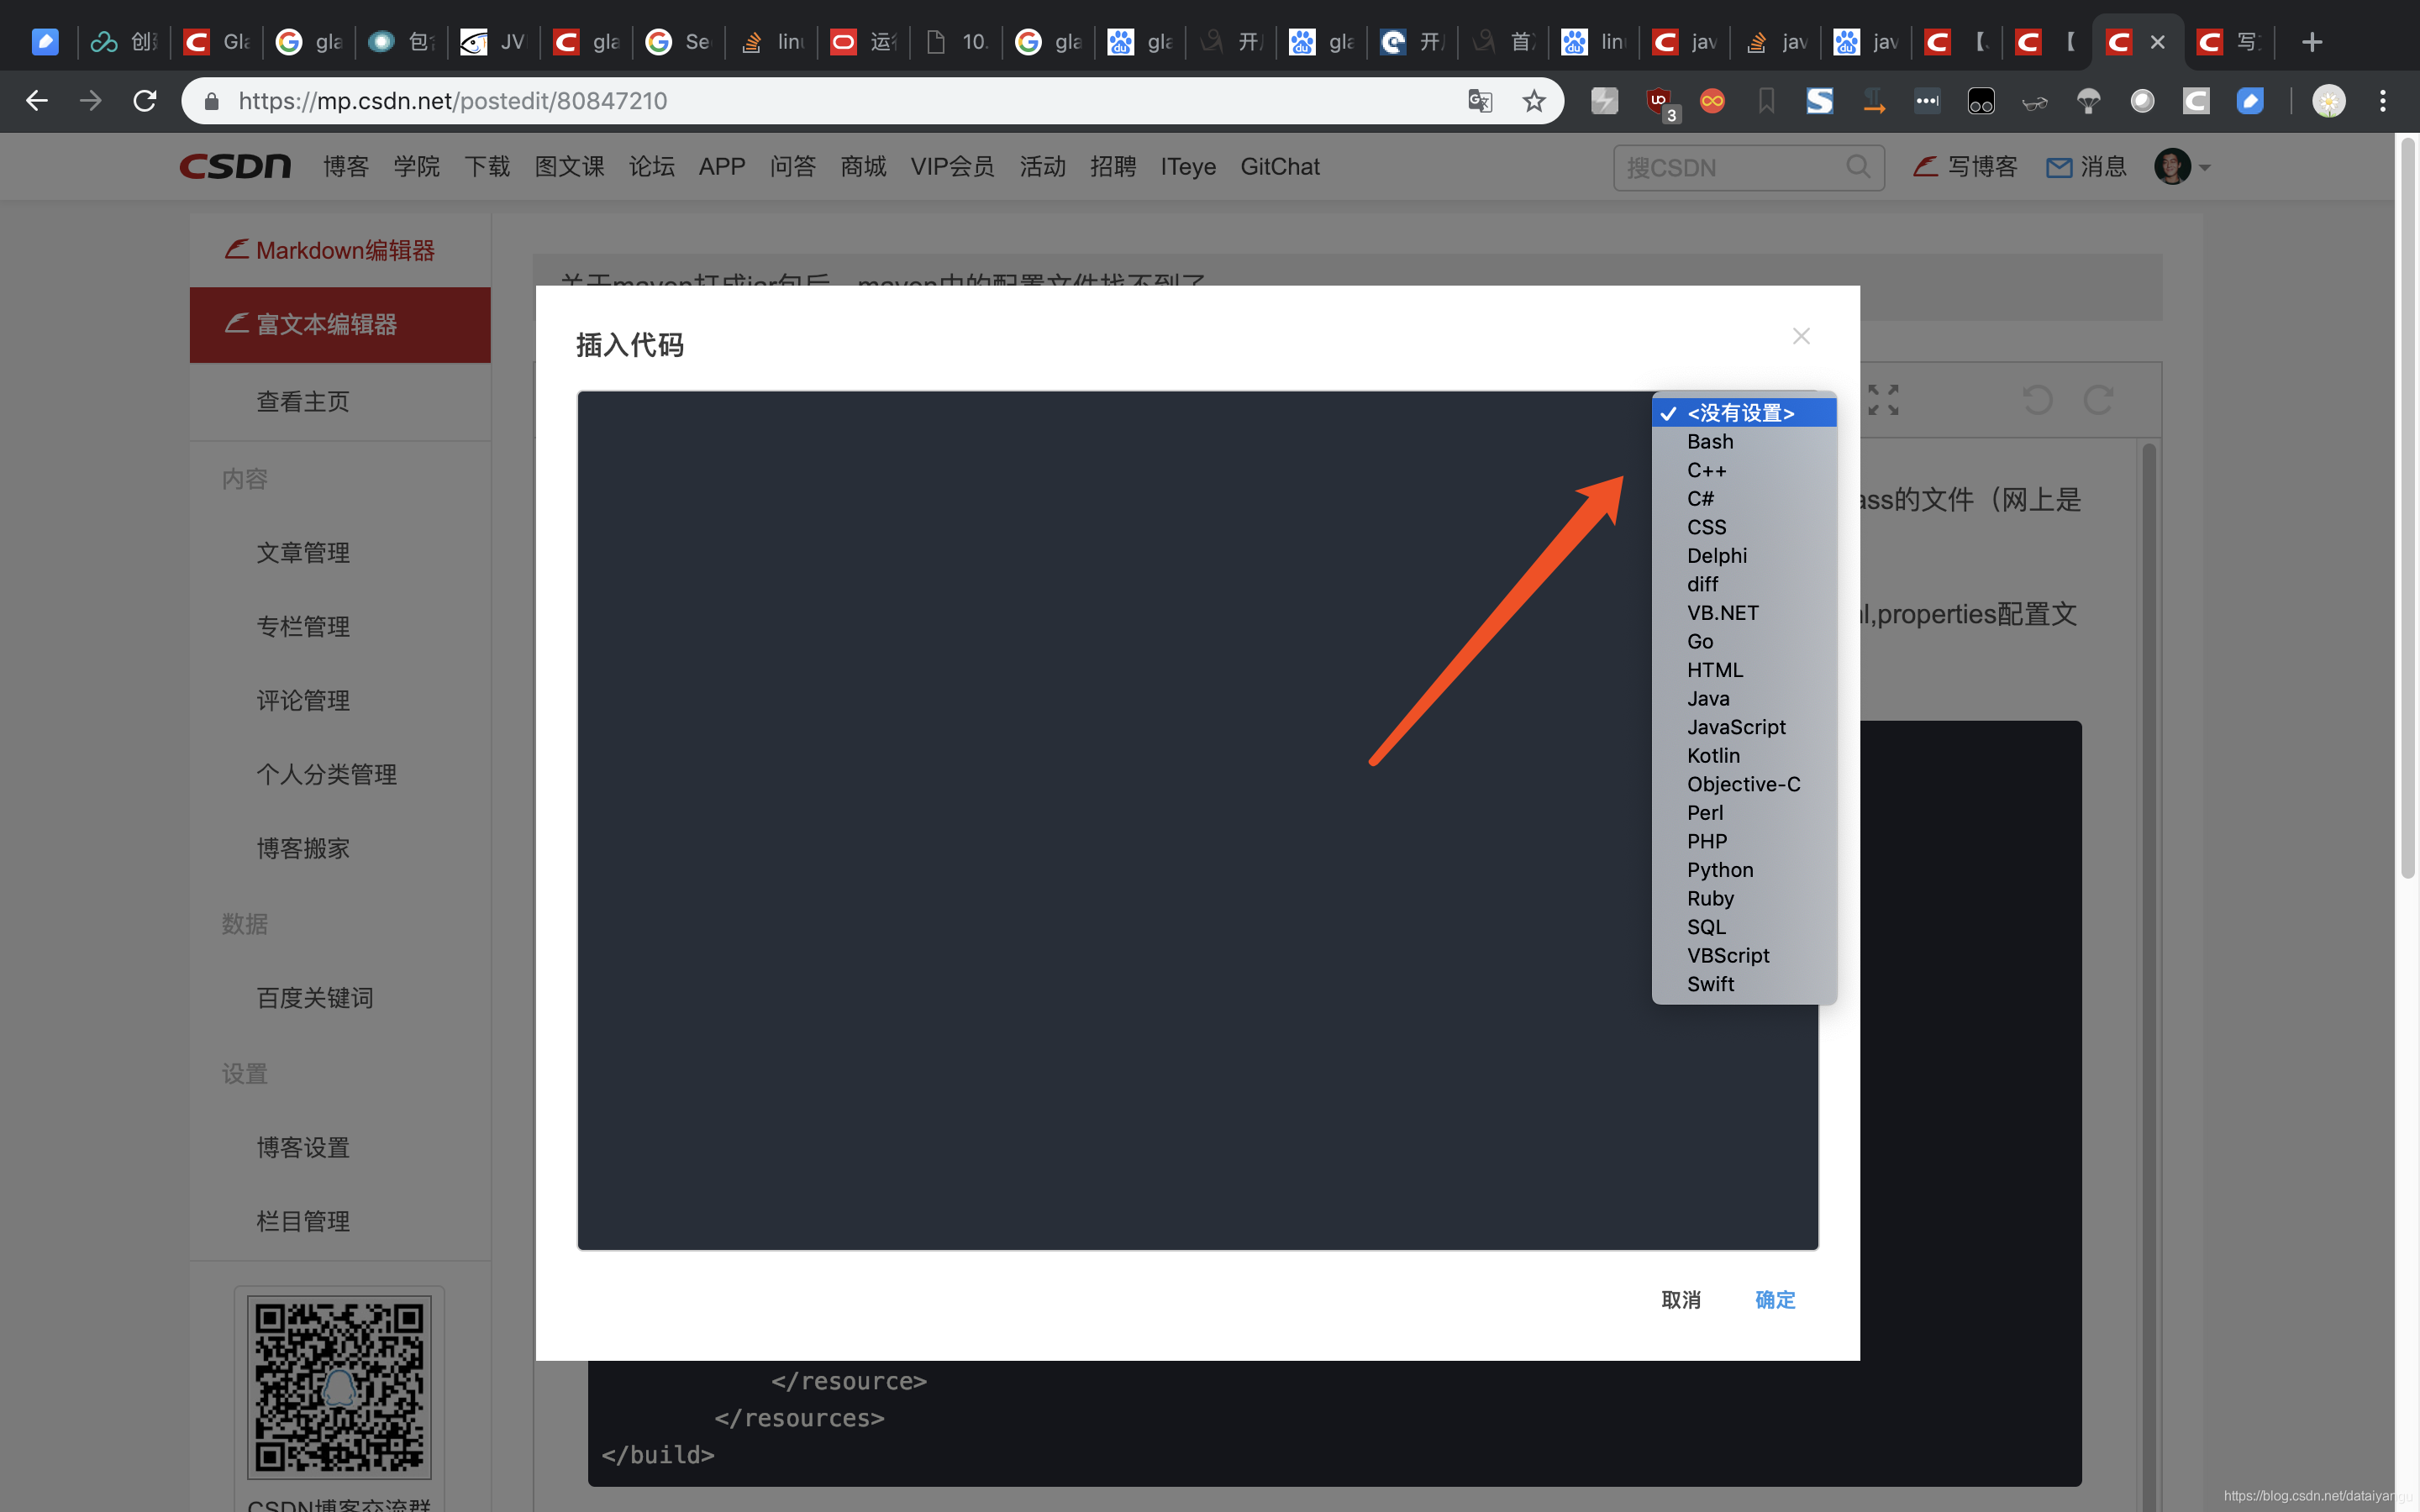Viewport: 2420px width, 1512px height.
Task: Click the editor undo icon
Action: pyautogui.click(x=2037, y=400)
